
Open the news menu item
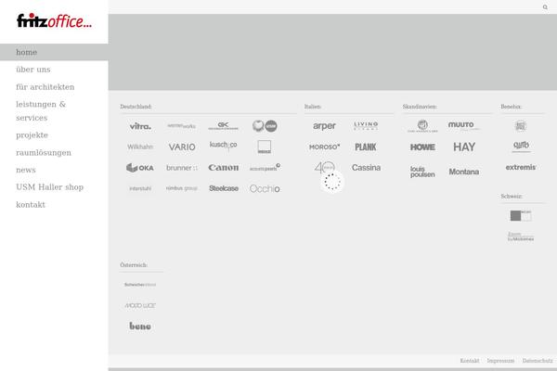pyautogui.click(x=26, y=170)
